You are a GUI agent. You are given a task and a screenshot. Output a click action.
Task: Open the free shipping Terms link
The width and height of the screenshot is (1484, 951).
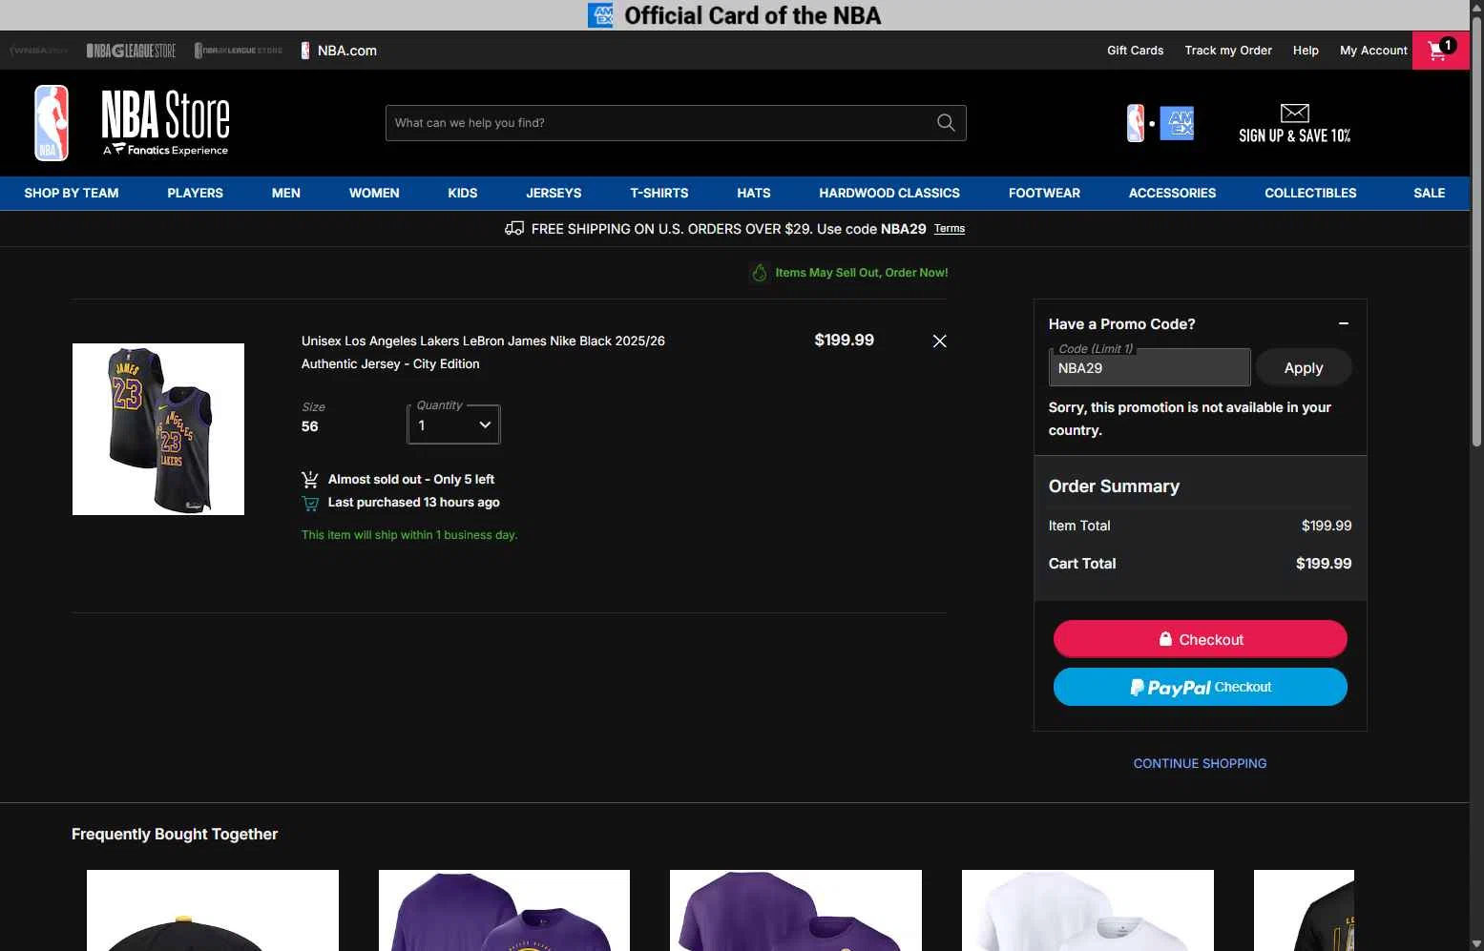(x=950, y=229)
